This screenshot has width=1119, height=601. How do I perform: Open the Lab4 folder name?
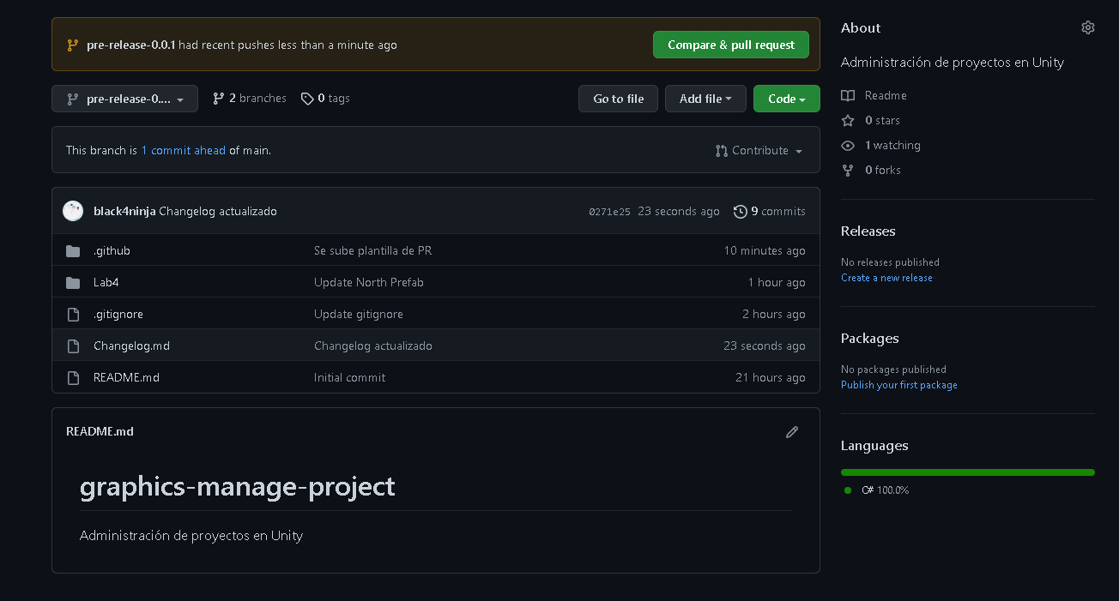pyautogui.click(x=106, y=283)
